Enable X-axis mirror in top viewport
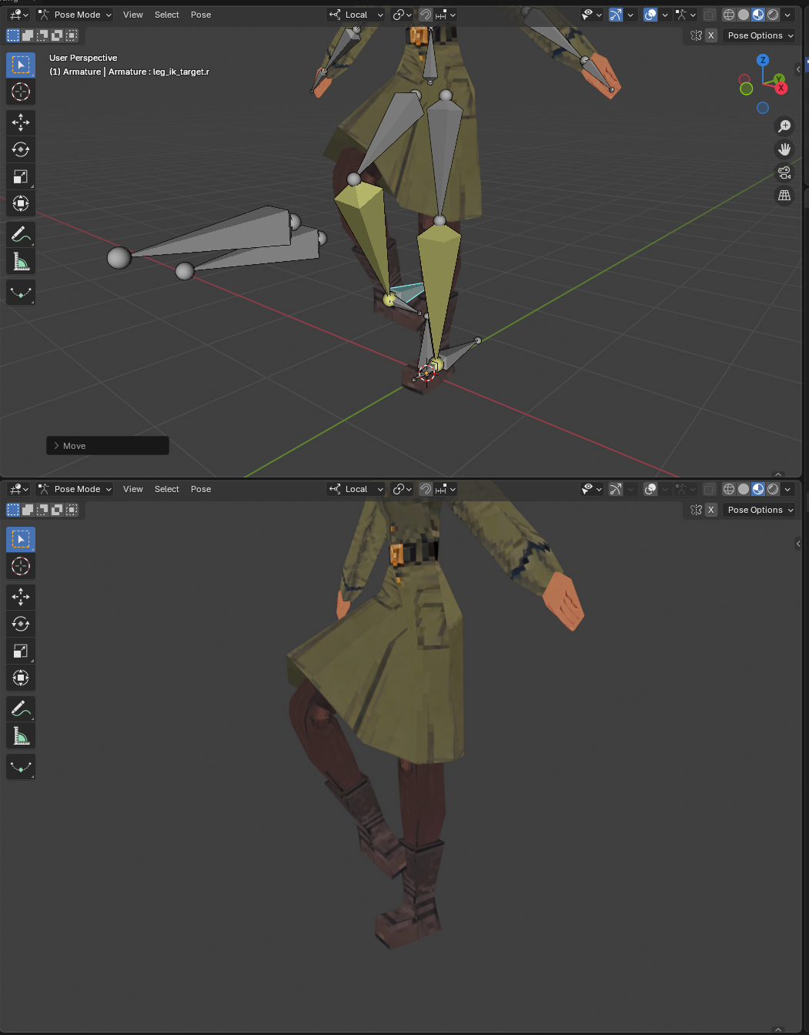Screen dimensions: 809x1035 tap(711, 35)
